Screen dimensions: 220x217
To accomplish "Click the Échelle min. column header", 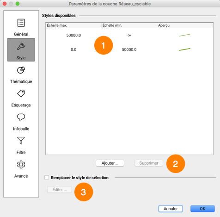I will [x=129, y=25].
